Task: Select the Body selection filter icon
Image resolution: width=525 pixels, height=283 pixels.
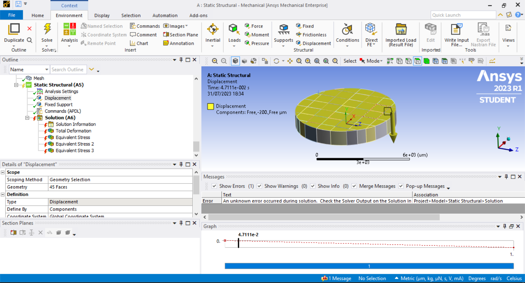Action: pyautogui.click(x=427, y=61)
